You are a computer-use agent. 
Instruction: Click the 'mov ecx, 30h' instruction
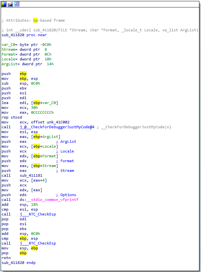click(20, 108)
